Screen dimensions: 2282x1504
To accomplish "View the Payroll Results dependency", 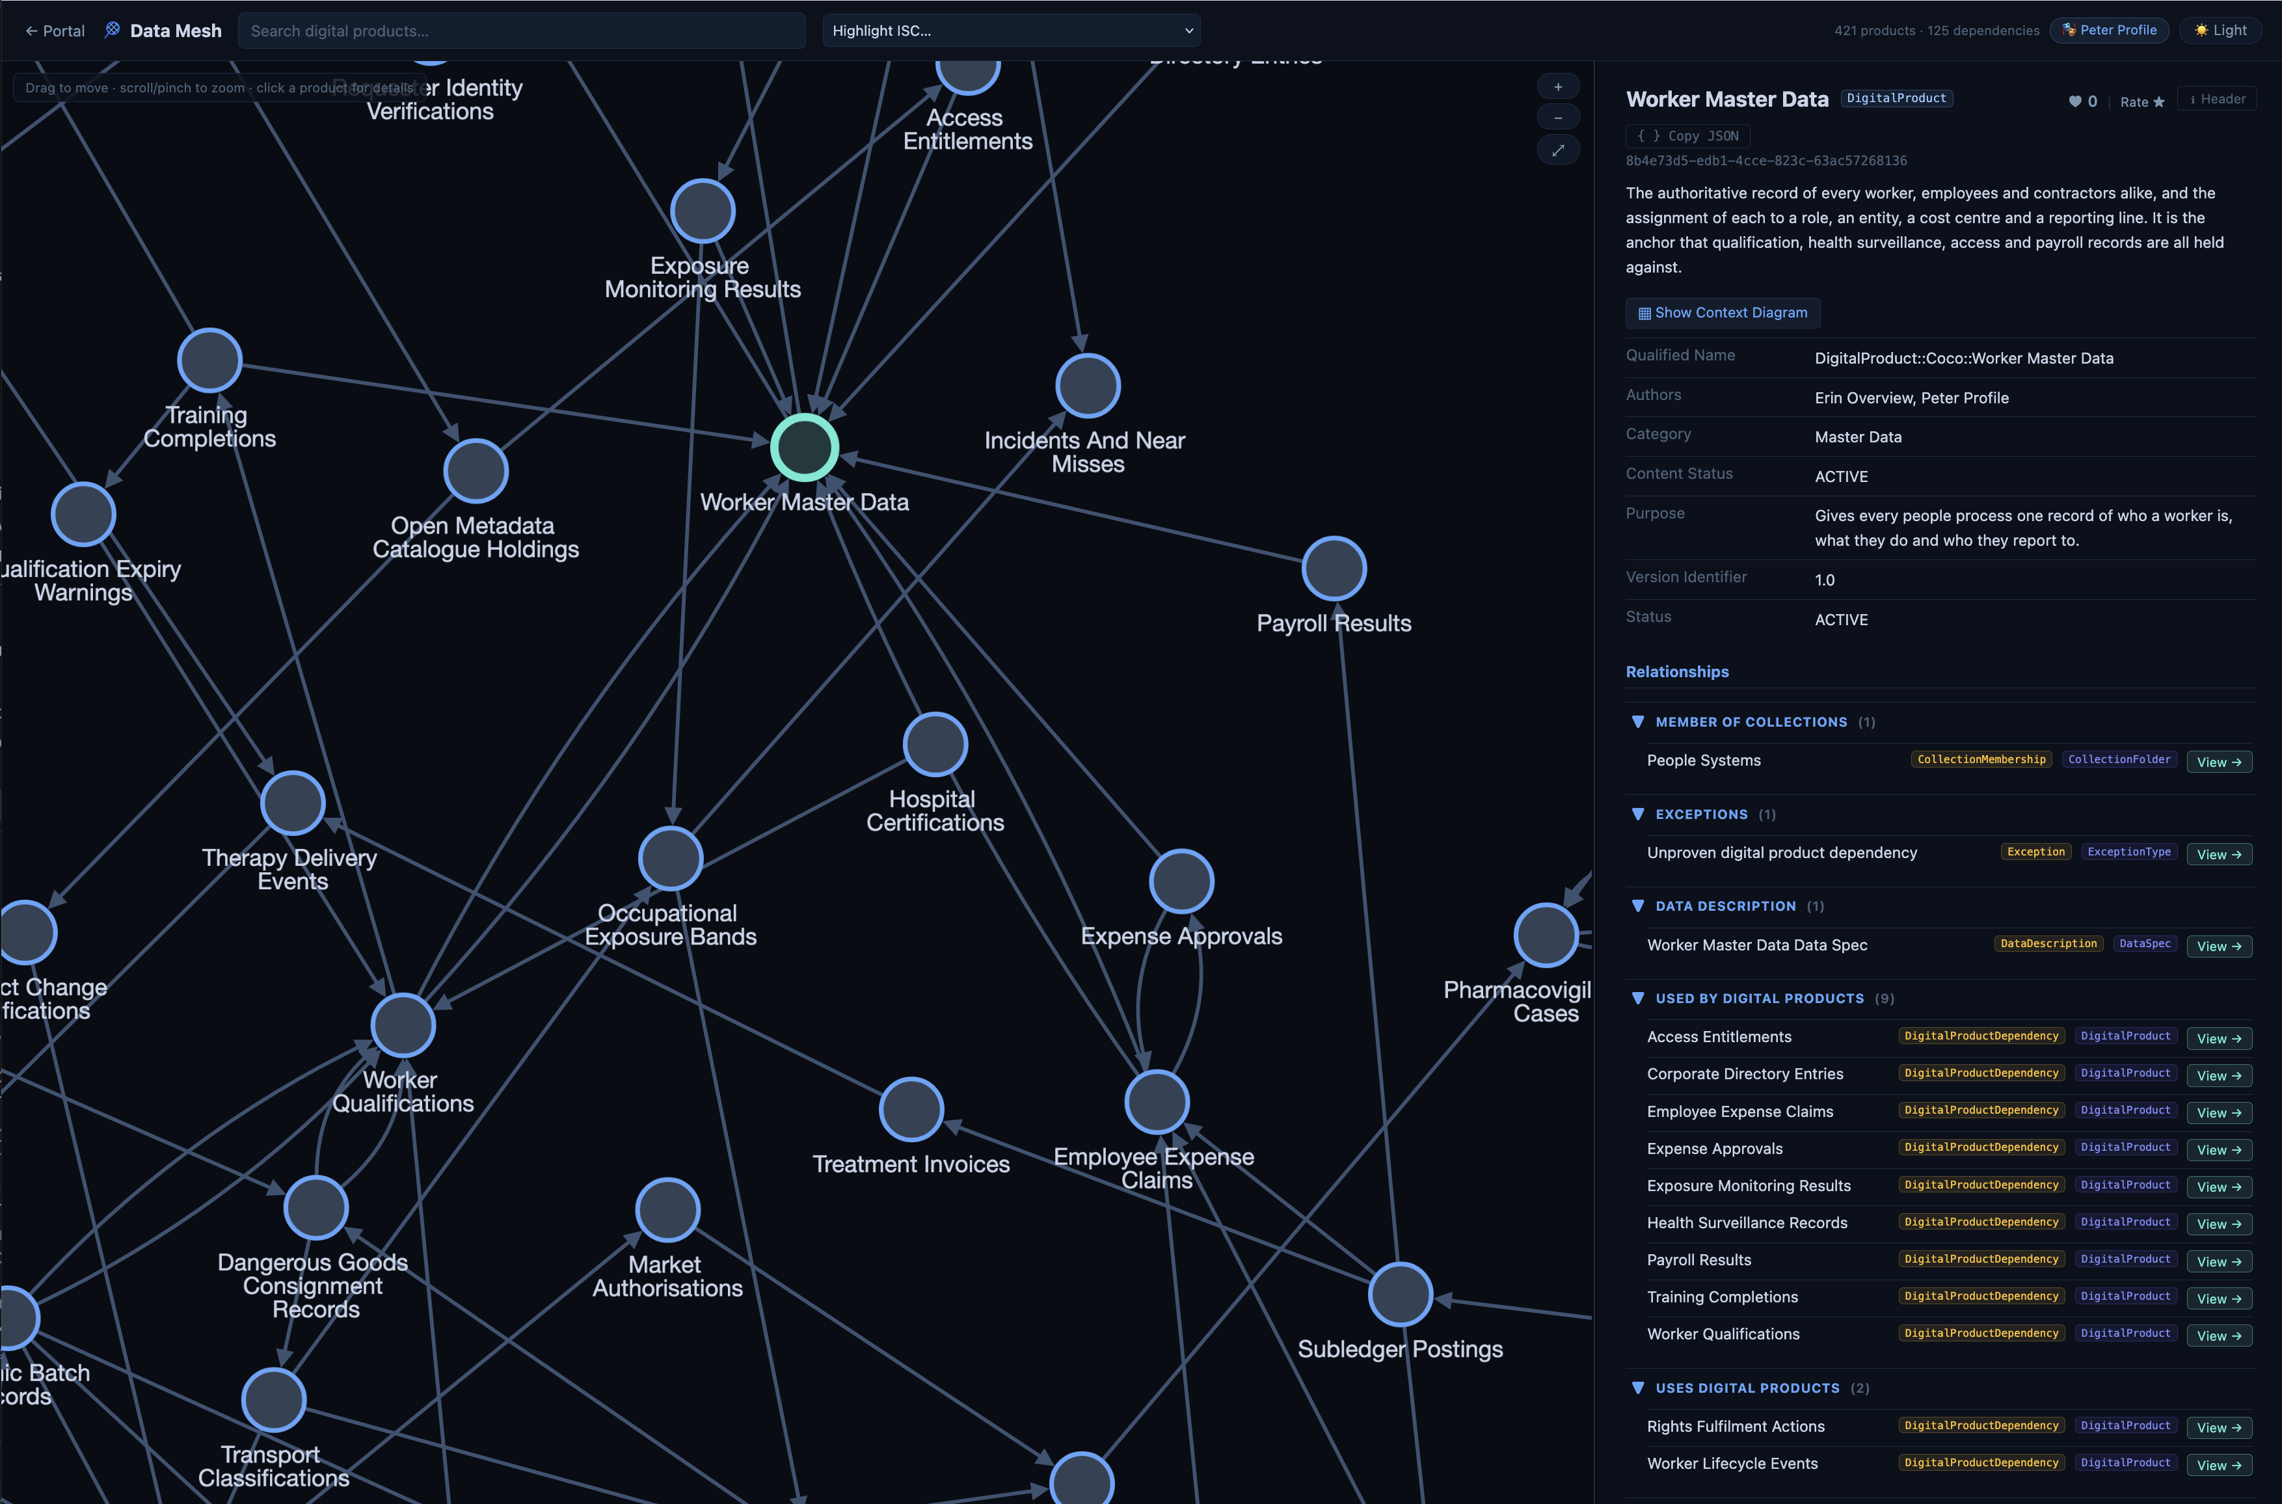I will 2219,1261.
